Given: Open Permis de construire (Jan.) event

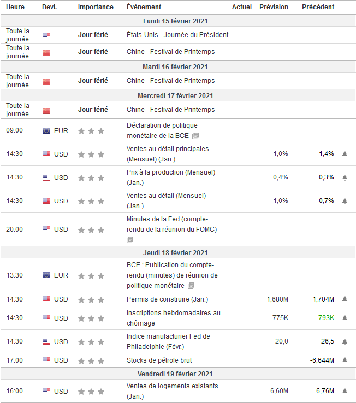Looking at the screenshot, I should click(x=167, y=299).
